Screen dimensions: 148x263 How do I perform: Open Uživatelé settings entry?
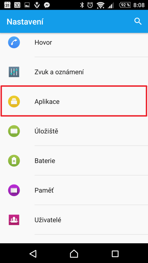74,220
